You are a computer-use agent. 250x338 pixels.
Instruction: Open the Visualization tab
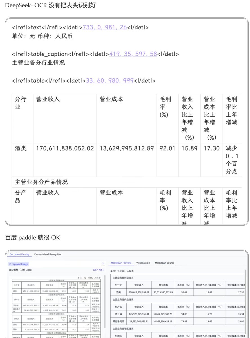point(143,263)
